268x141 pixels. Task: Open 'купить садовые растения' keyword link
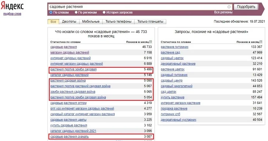click(69, 126)
